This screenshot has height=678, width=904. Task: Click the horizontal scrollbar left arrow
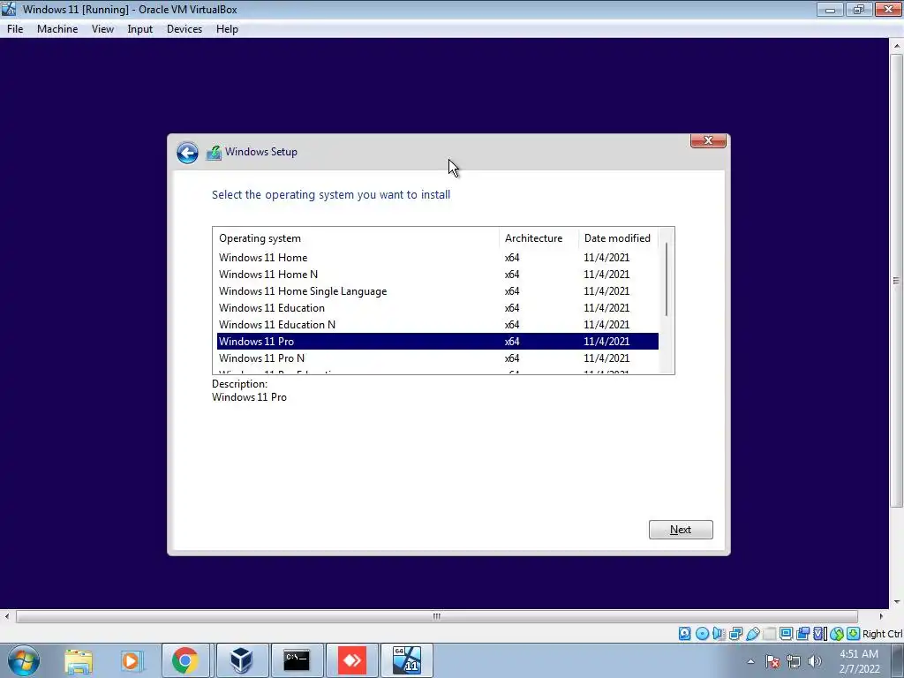tap(7, 616)
